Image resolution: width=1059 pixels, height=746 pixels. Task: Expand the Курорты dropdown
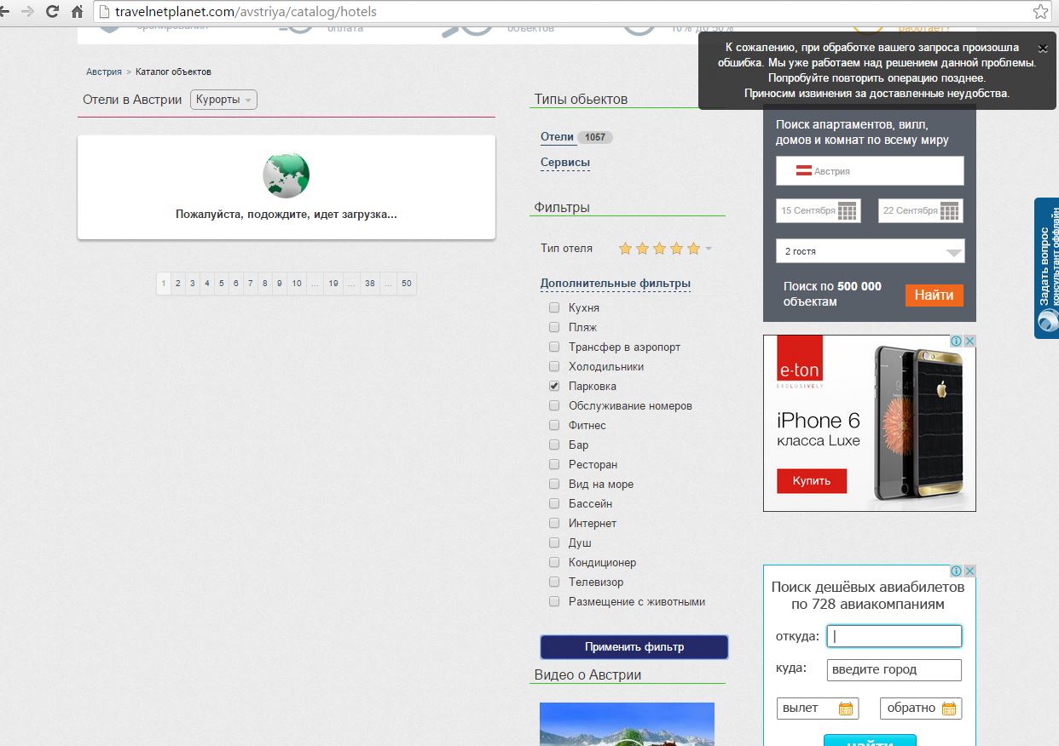point(223,100)
